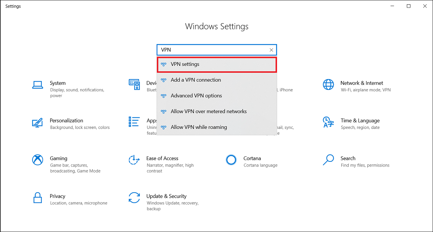Open the Time & Language icon
The height and width of the screenshot is (232, 433).
(x=328, y=122)
